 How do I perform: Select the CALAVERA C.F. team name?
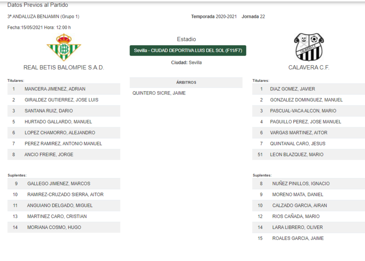[309, 68]
